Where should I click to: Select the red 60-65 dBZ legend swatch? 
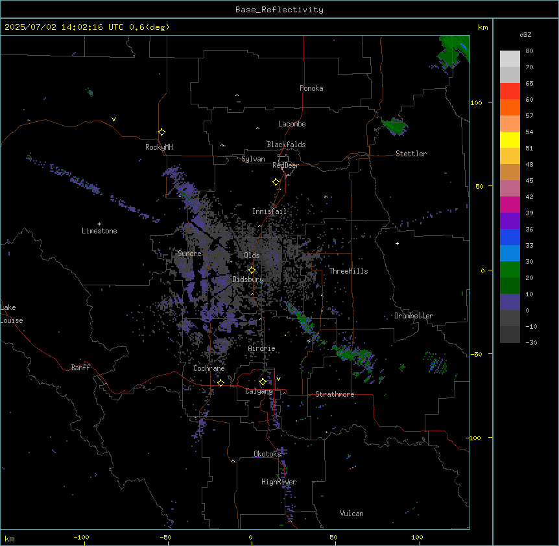510,91
